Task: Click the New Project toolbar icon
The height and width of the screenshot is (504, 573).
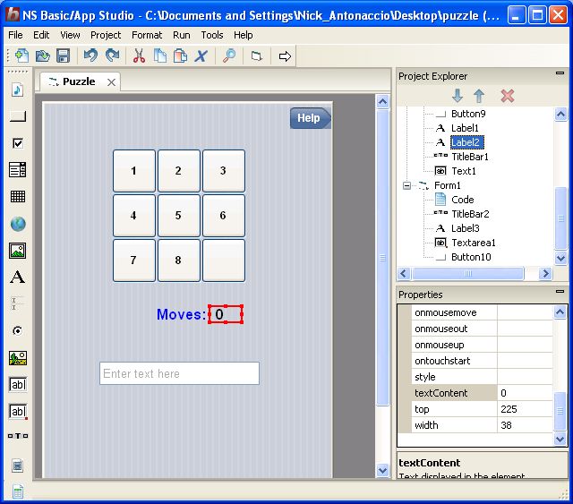Action: (x=21, y=56)
